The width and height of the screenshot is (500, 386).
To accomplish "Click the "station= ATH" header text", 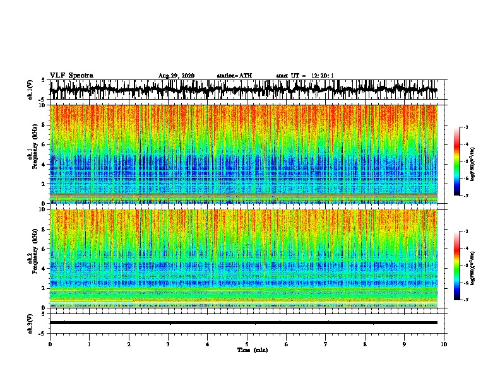I will click(234, 76).
